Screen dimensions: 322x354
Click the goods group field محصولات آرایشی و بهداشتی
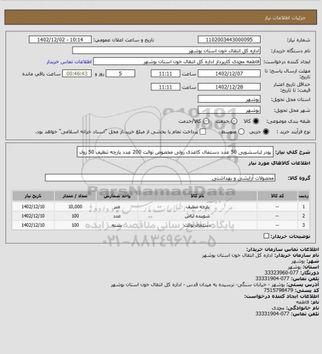(160, 178)
